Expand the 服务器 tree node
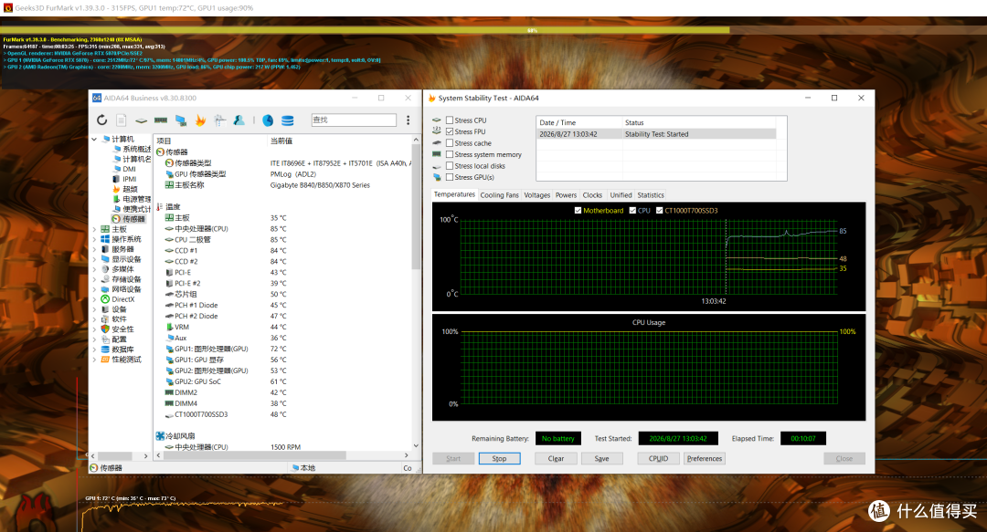 (94, 249)
